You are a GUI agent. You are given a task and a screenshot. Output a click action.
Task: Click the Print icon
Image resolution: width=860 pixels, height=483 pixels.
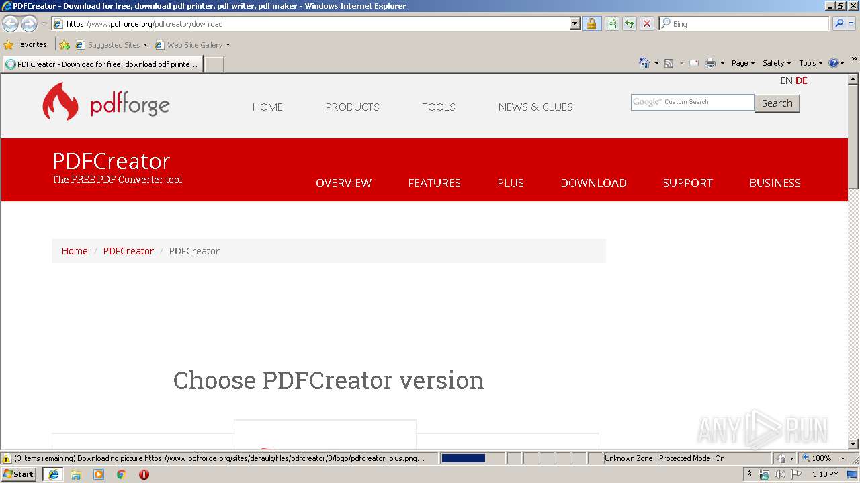pyautogui.click(x=710, y=63)
